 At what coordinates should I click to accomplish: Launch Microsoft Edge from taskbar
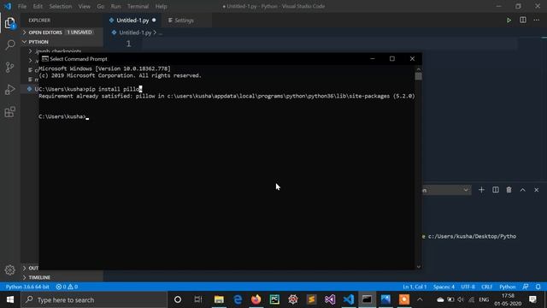tap(238, 299)
